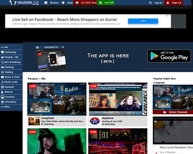Select the Following category

click(x=11, y=52)
